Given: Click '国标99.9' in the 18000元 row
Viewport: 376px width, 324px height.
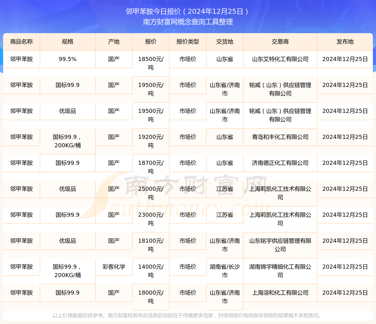Looking at the screenshot, I should point(68,293).
